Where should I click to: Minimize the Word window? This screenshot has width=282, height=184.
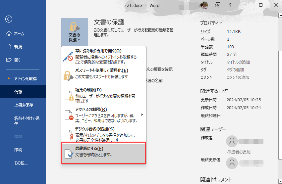(x=246, y=5)
